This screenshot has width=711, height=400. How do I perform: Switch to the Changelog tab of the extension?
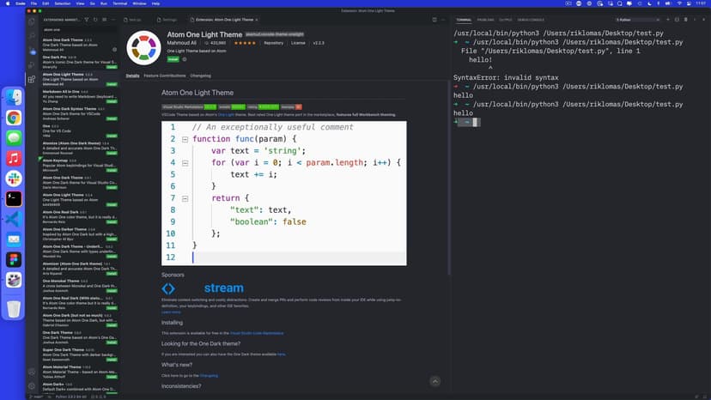coord(200,76)
